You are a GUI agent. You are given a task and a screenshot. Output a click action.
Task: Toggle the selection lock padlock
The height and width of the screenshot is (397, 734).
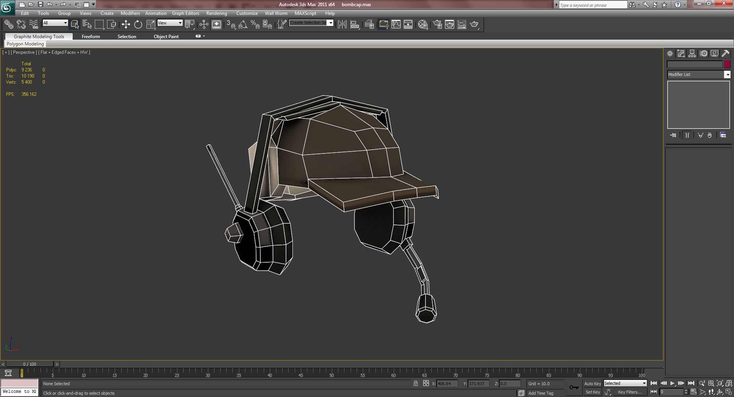point(416,383)
